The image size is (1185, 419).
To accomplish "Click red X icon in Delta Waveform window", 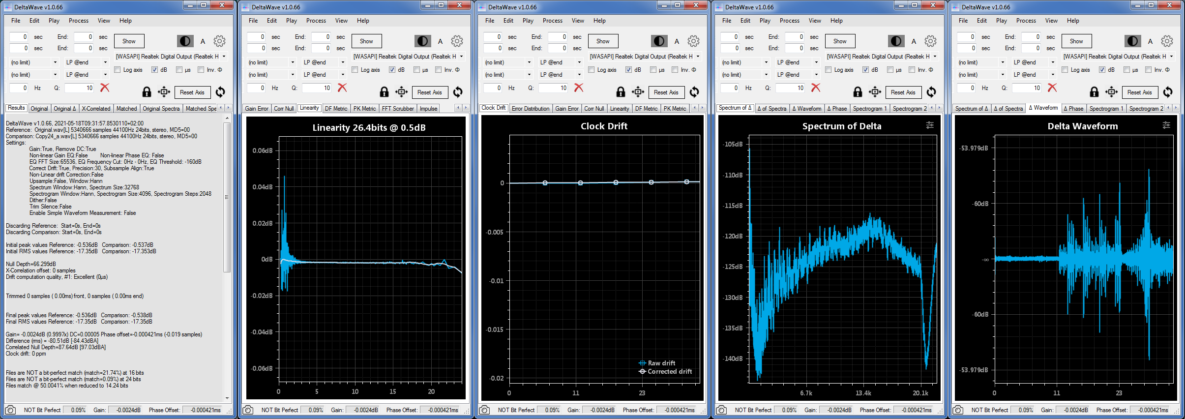I will (1052, 88).
